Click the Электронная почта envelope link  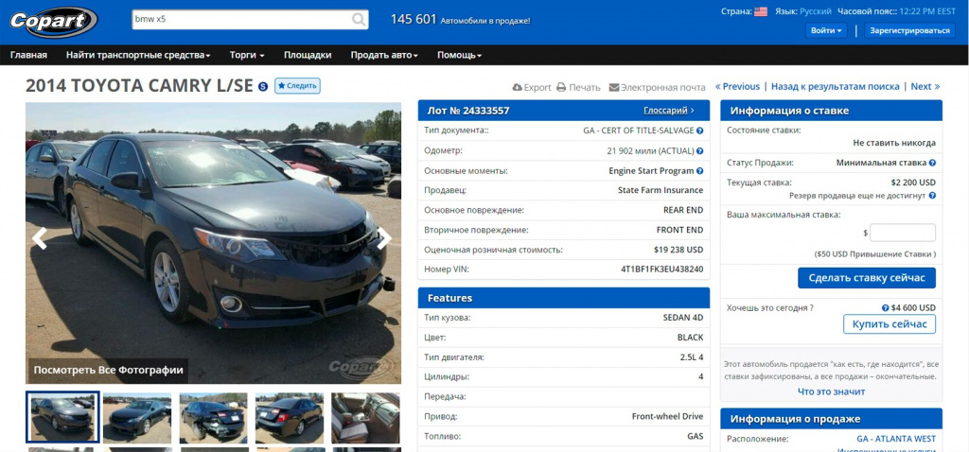click(x=657, y=87)
